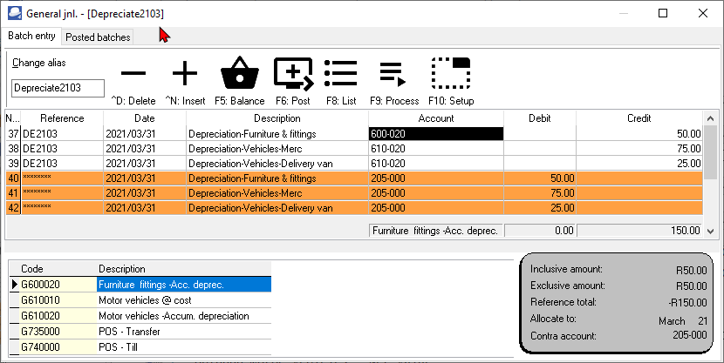724x363 pixels.
Task: Click the Account column header
Action: point(436,118)
